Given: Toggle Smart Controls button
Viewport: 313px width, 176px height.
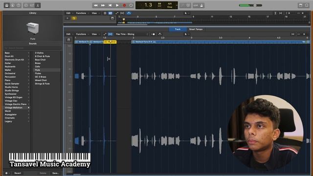Looking at the screenshot, I should [26, 5].
